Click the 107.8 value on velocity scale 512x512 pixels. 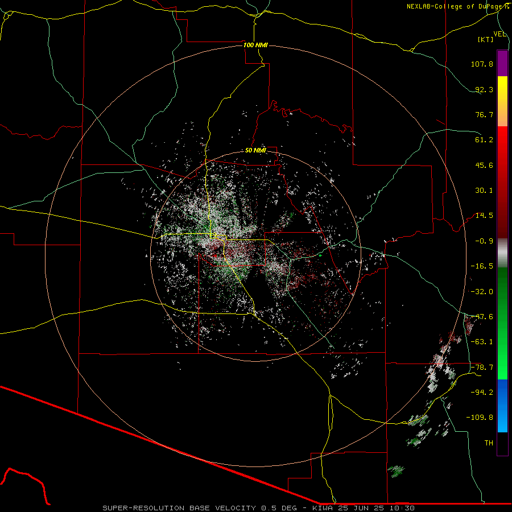coord(482,64)
